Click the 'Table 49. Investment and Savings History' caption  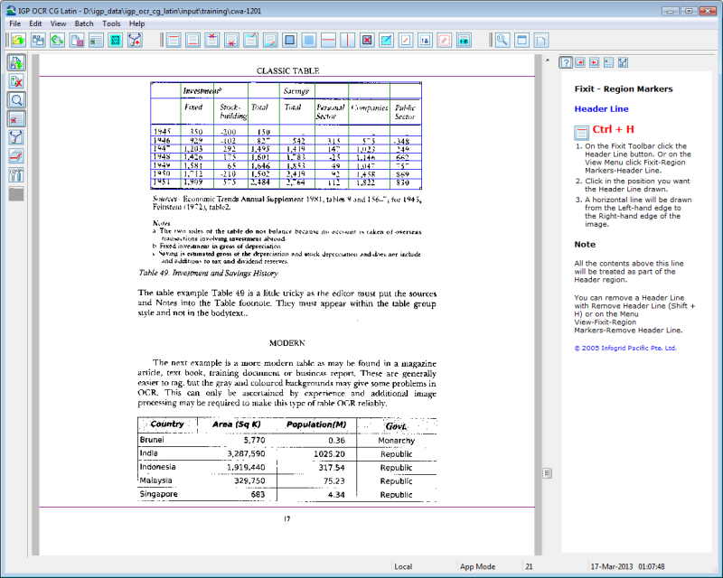[x=209, y=273]
